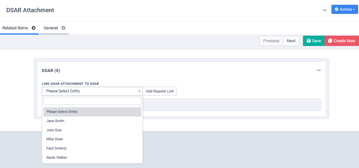Viewport: 359px width, 168px height.
Task: Click the DSAR (0) section heading
Action: pyautogui.click(x=51, y=71)
